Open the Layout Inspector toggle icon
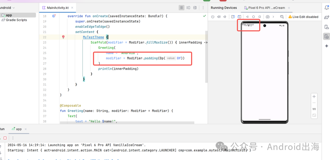 (282, 17)
